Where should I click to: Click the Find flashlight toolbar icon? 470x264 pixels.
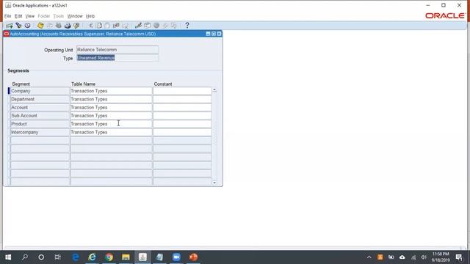coord(18,26)
